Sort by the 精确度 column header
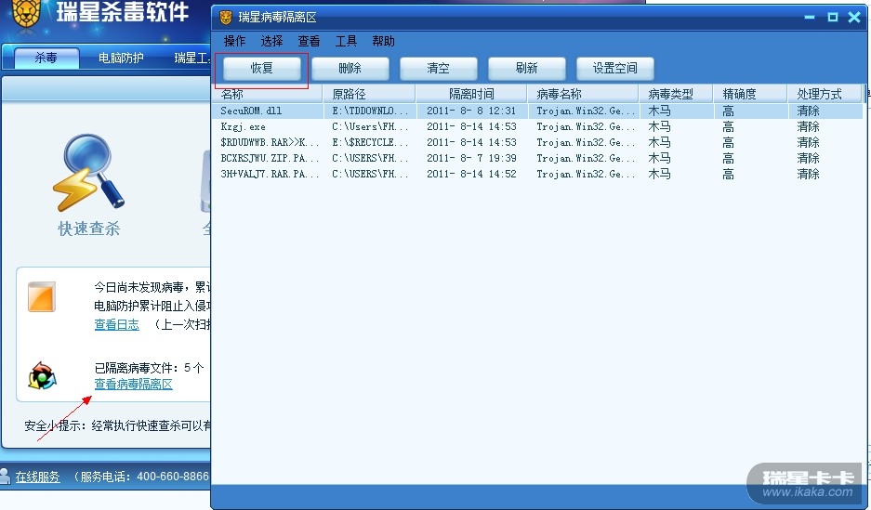Screen dimensions: 871x510 pyautogui.click(x=750, y=94)
